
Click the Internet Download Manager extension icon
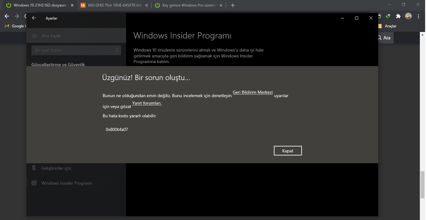[388, 16]
